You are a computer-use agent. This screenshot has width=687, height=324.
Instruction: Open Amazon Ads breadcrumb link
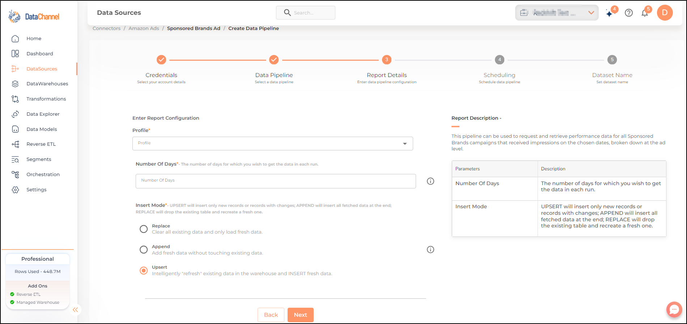[144, 28]
